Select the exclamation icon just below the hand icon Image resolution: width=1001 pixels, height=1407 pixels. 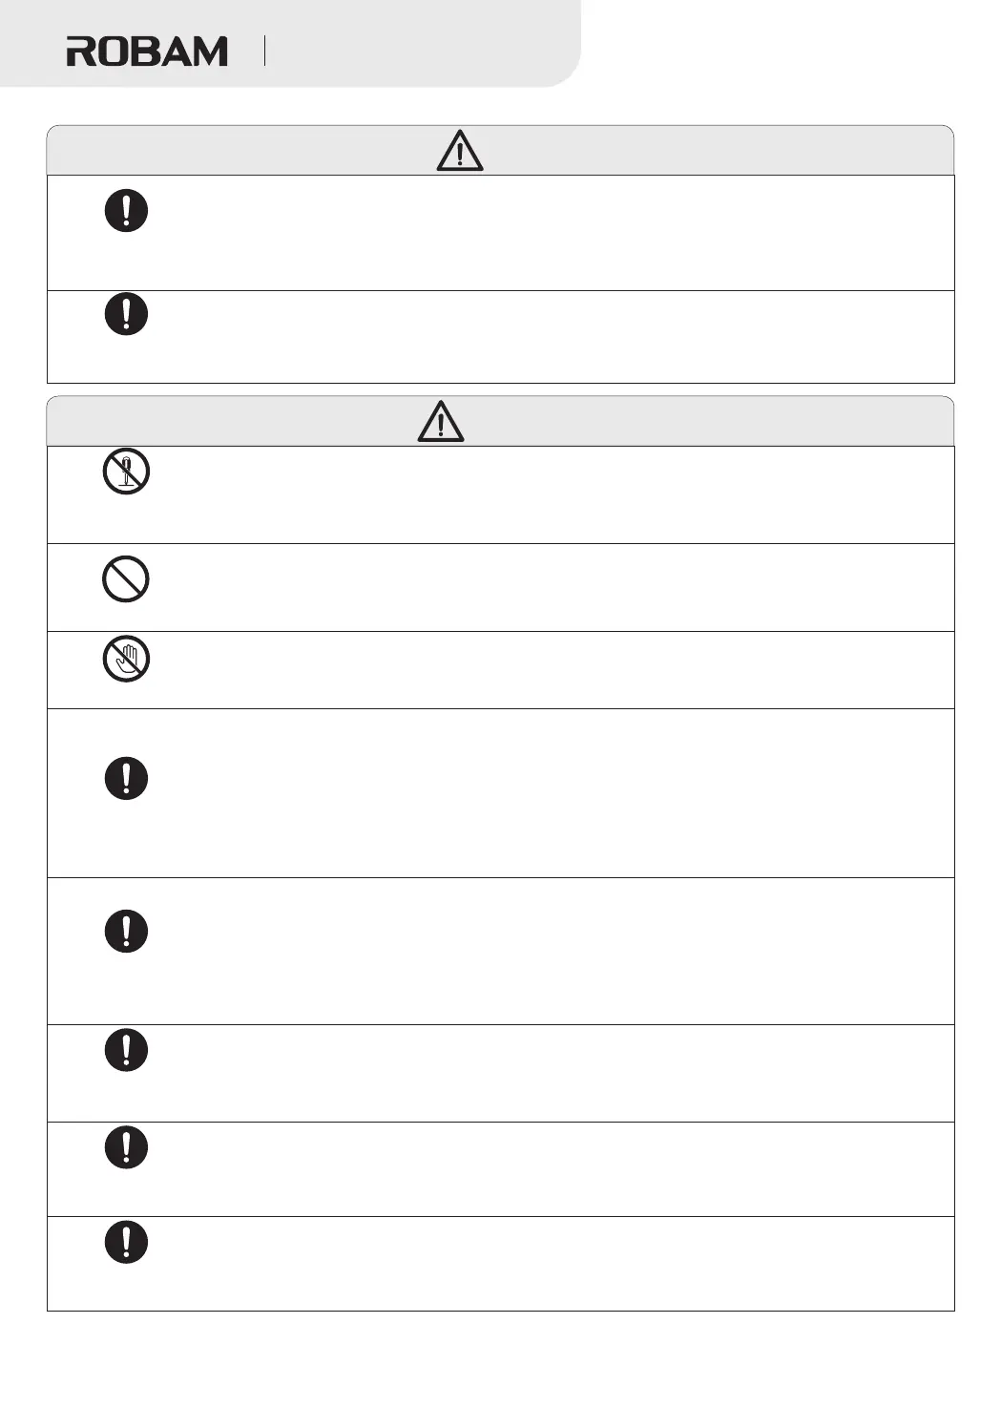click(x=126, y=778)
